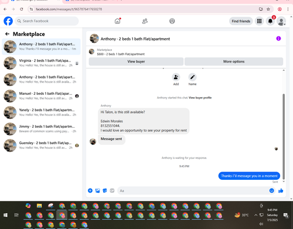This screenshot has width=293, height=229.
Task: Show hidden system tray icons
Action: [255, 215]
